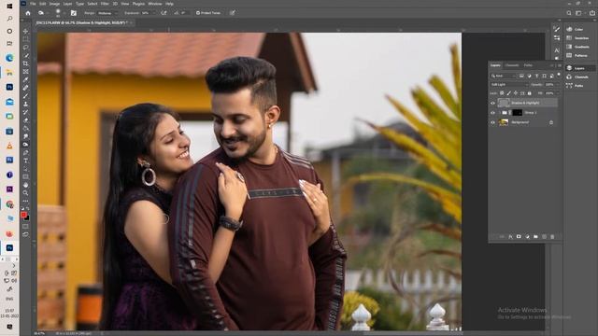Viewport: 598px width, 336px height.
Task: Open the File menu
Action: tap(33, 4)
